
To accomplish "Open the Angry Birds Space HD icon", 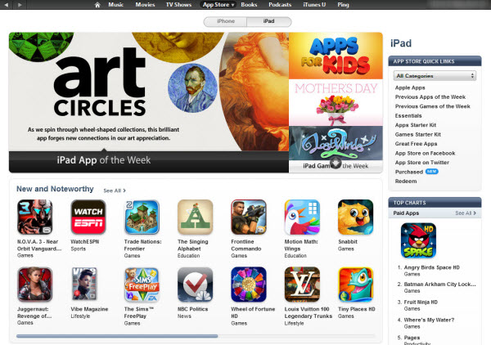I will coord(418,240).
